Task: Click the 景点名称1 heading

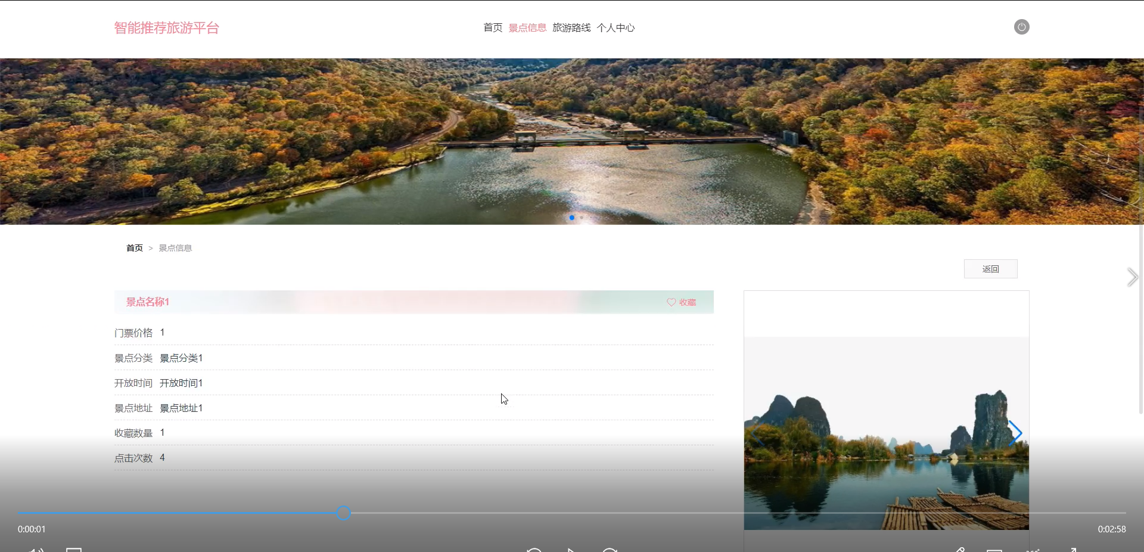Action: pyautogui.click(x=148, y=302)
